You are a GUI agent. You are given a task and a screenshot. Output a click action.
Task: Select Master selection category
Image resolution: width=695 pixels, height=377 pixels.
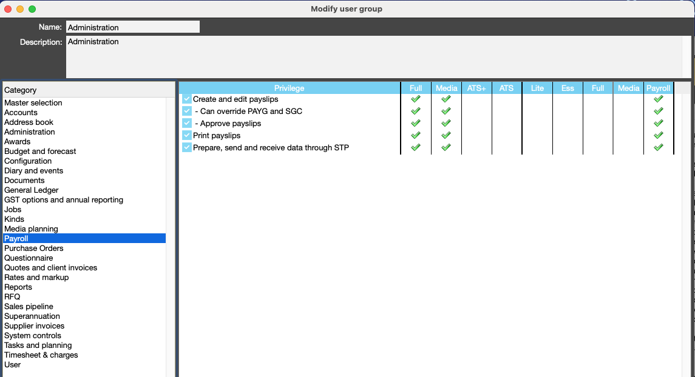pyautogui.click(x=84, y=102)
